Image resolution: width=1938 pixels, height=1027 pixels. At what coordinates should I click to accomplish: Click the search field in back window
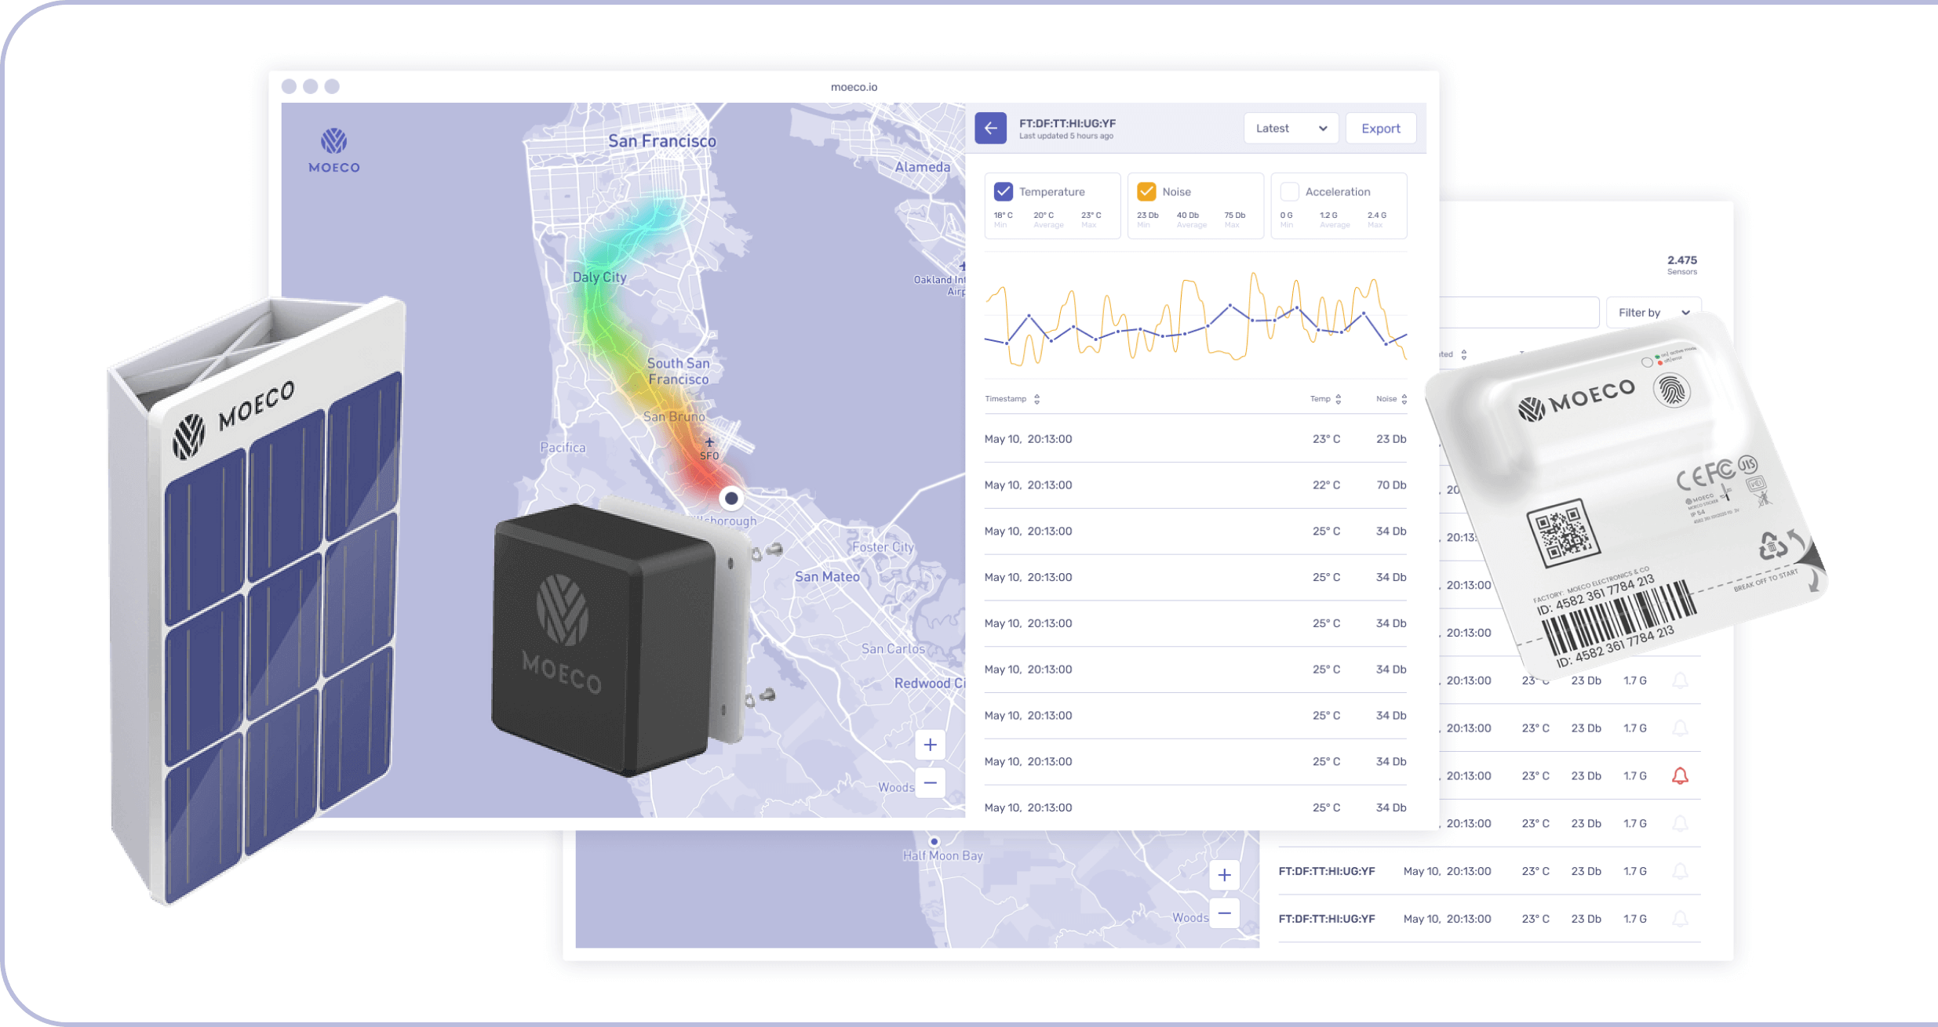tap(1518, 312)
